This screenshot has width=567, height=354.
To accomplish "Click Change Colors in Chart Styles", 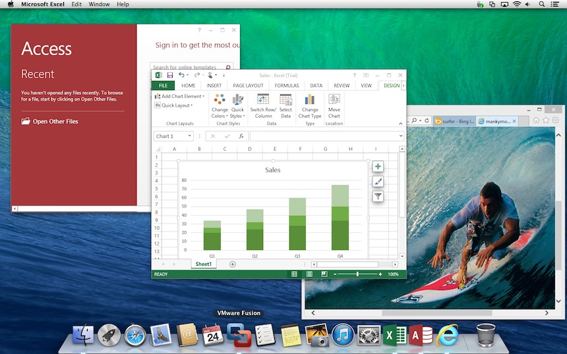I will [x=220, y=106].
